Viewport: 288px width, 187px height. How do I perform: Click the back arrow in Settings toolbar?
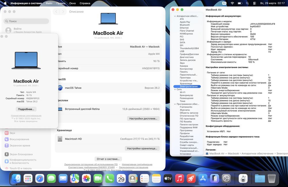[x=56, y=11]
